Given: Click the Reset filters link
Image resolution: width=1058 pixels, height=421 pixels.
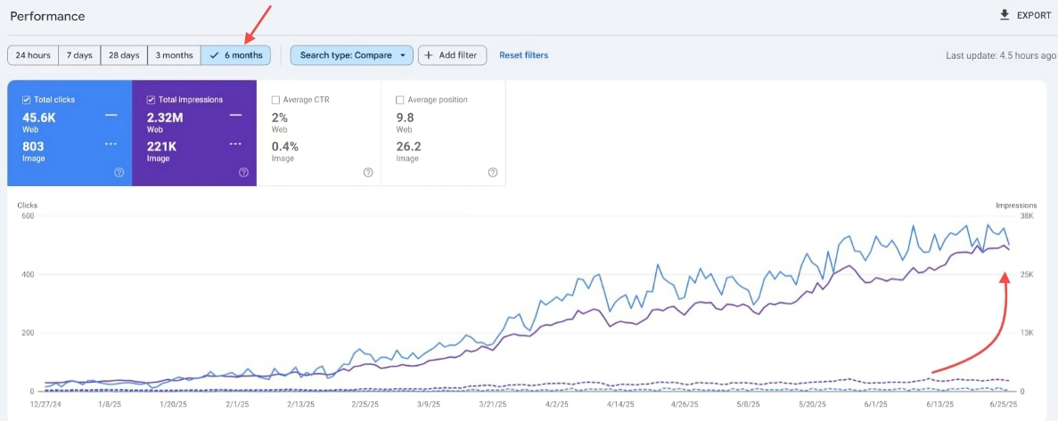Looking at the screenshot, I should pos(523,55).
